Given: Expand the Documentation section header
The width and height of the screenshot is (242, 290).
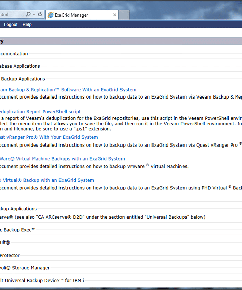Looking at the screenshot, I should [14, 54].
